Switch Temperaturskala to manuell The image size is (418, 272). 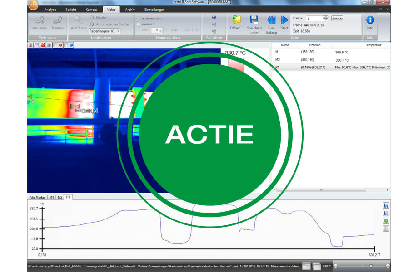click(x=139, y=24)
